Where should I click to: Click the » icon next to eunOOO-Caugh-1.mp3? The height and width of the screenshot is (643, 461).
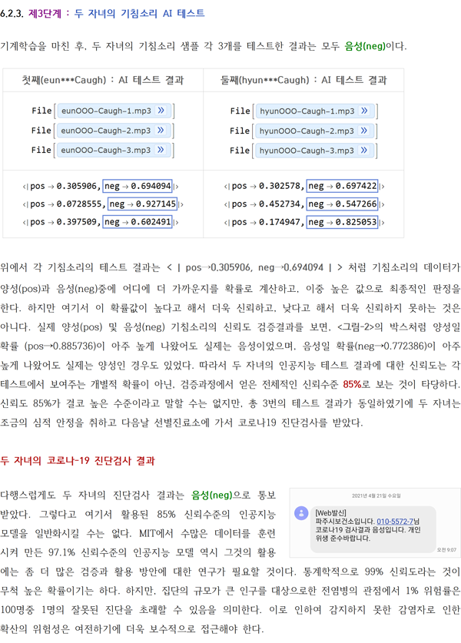click(x=161, y=111)
